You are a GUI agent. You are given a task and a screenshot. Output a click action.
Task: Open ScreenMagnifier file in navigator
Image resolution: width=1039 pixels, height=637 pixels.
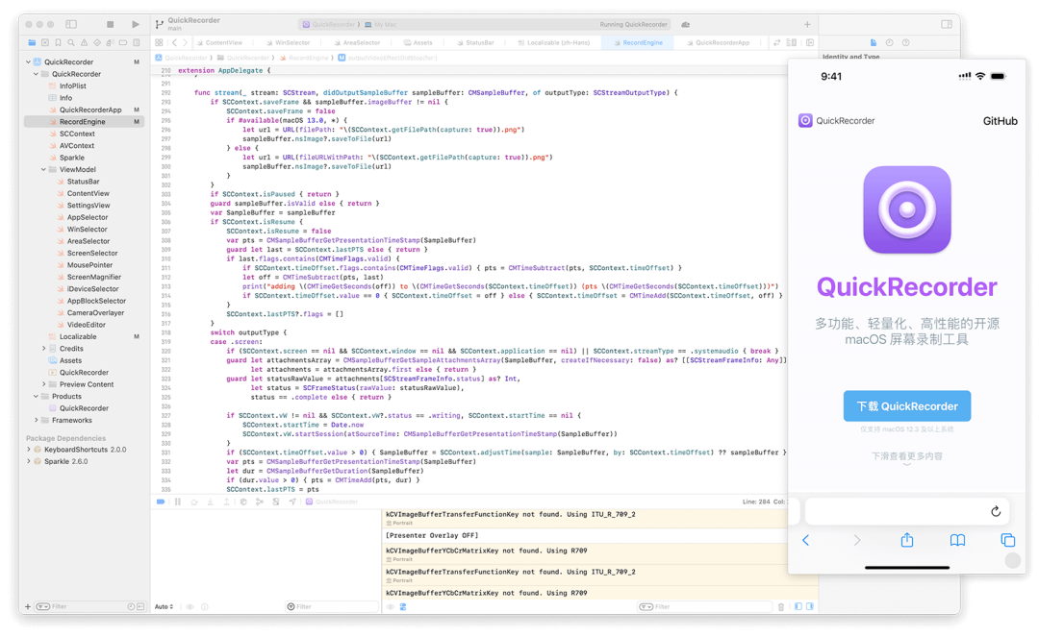[x=94, y=277]
